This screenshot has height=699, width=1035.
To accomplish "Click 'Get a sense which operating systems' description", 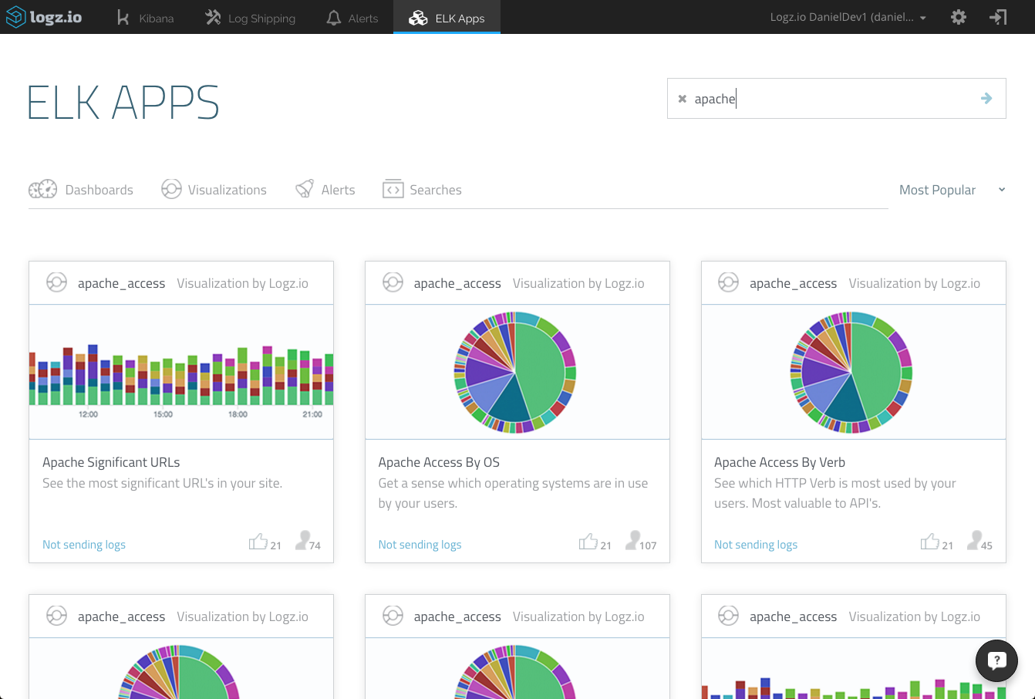I will pyautogui.click(x=513, y=493).
